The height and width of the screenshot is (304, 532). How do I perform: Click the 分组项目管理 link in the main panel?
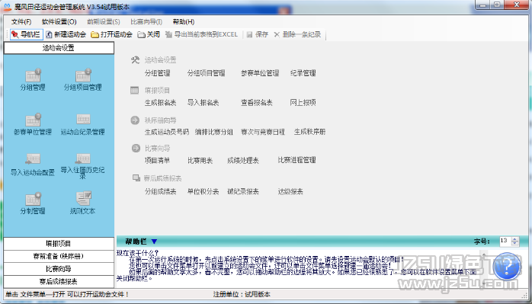[x=207, y=73]
